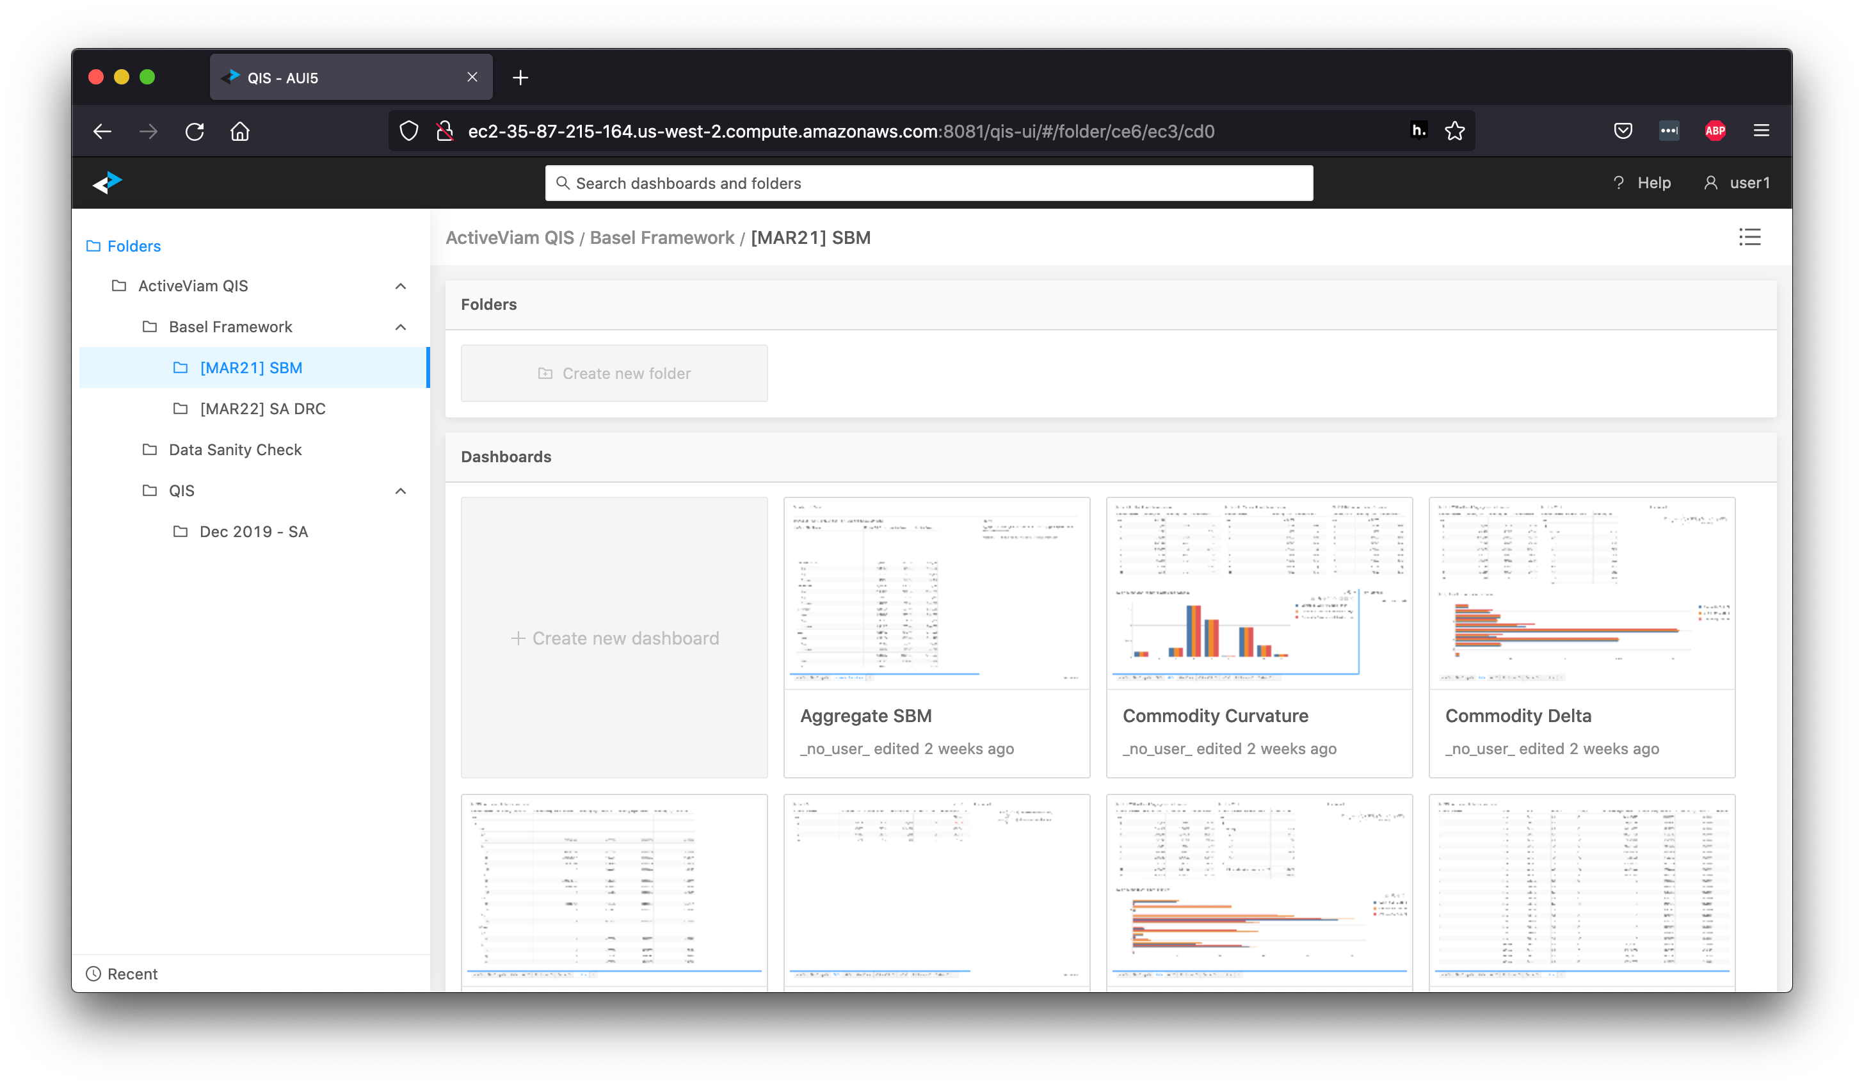Reload the page
This screenshot has width=1864, height=1087.
195,131
